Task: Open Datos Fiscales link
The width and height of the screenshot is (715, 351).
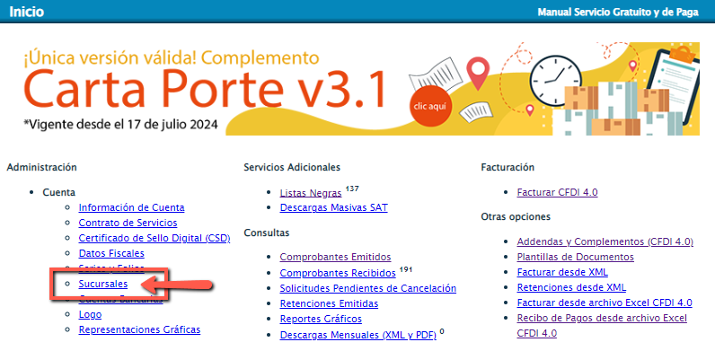Action: coord(111,253)
